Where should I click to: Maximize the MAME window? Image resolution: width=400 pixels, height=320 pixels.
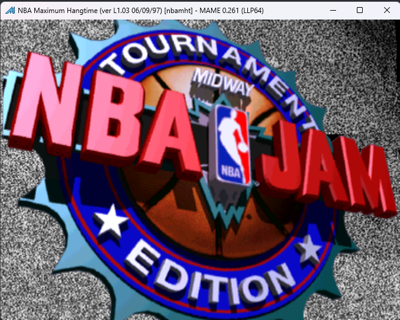coord(359,10)
